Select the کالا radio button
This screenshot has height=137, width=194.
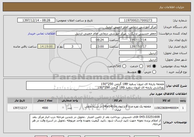(154, 66)
